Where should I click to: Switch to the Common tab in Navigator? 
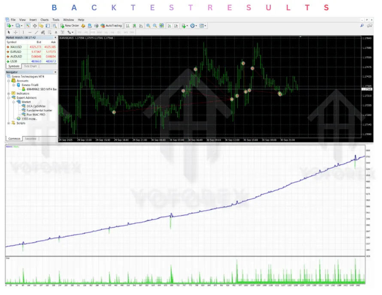coord(14,139)
